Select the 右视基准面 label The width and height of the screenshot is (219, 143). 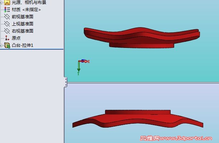point(23,31)
